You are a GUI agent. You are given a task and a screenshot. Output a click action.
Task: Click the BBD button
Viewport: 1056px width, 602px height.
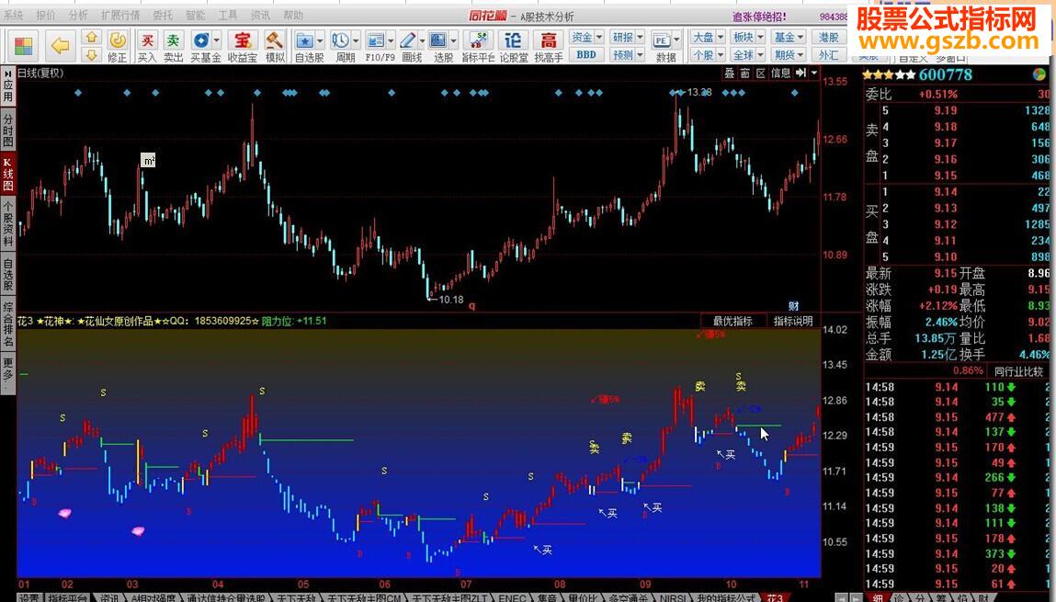pos(586,54)
